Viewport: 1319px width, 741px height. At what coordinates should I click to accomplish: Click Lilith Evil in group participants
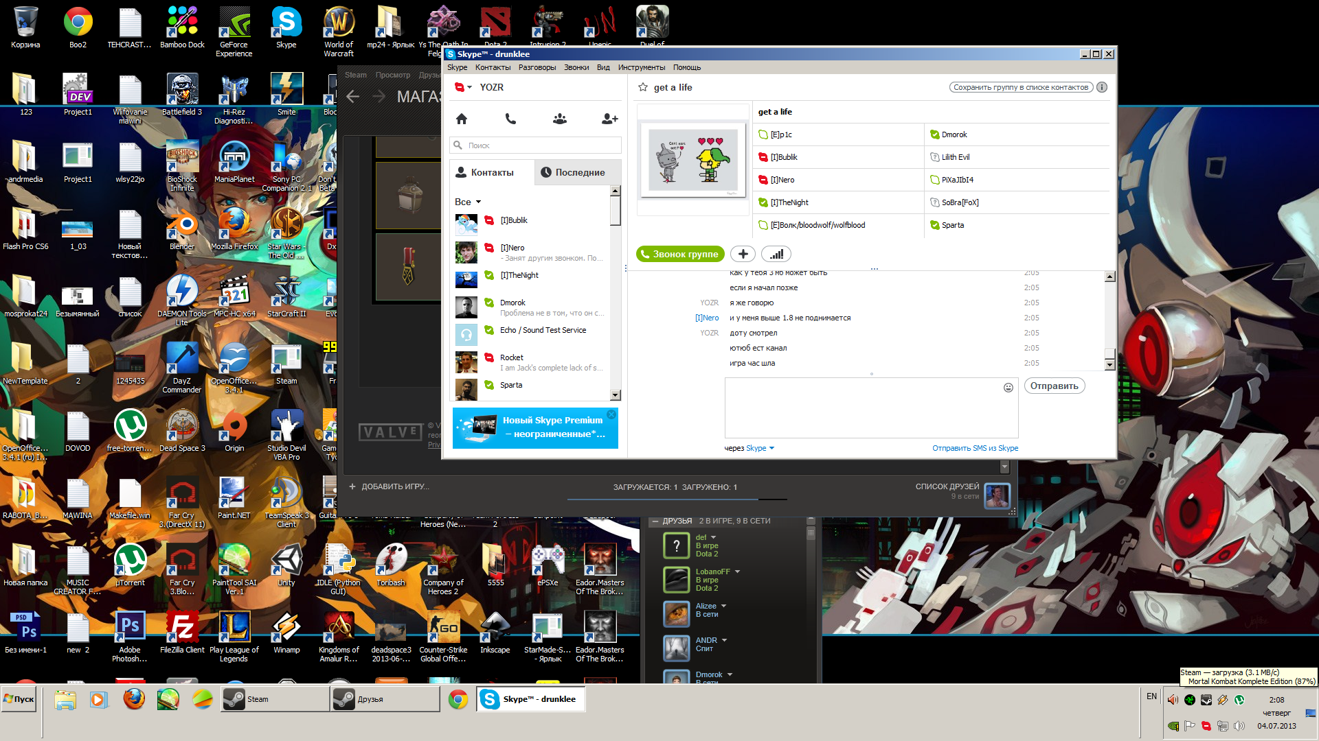955,157
